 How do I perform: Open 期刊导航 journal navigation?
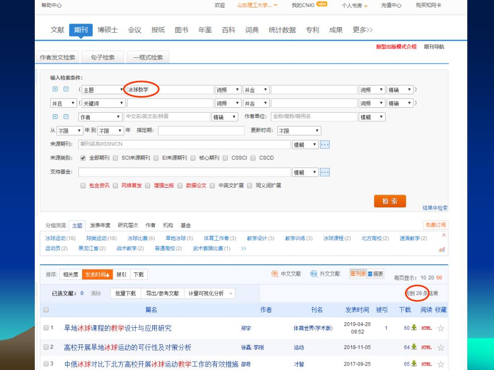pos(434,46)
